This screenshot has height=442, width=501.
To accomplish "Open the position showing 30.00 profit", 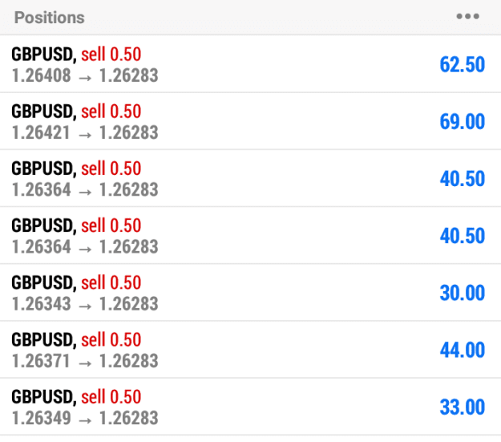I will [x=250, y=292].
